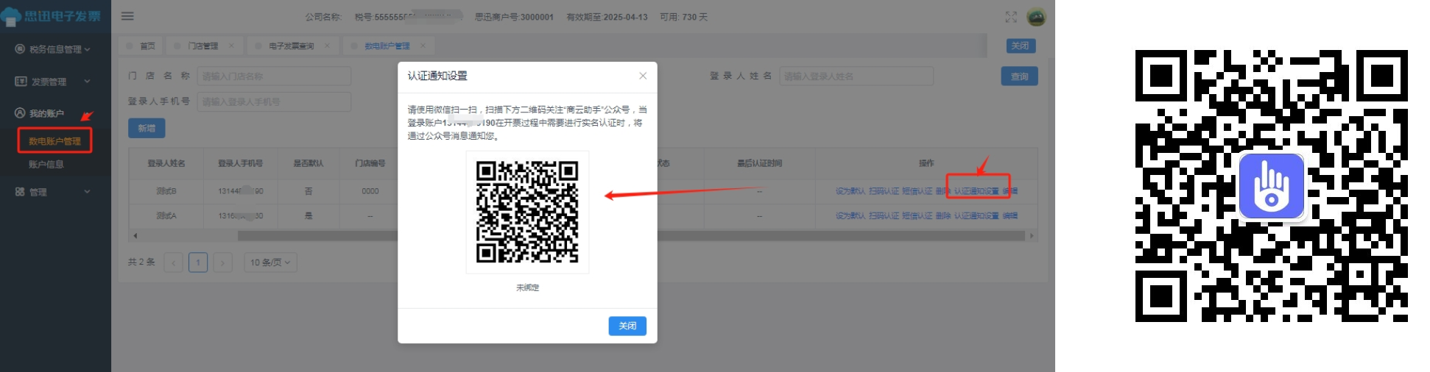Viewport: 1430px width, 372px height.
Task: Click 短信认证 in the 测试B row
Action: pos(917,191)
